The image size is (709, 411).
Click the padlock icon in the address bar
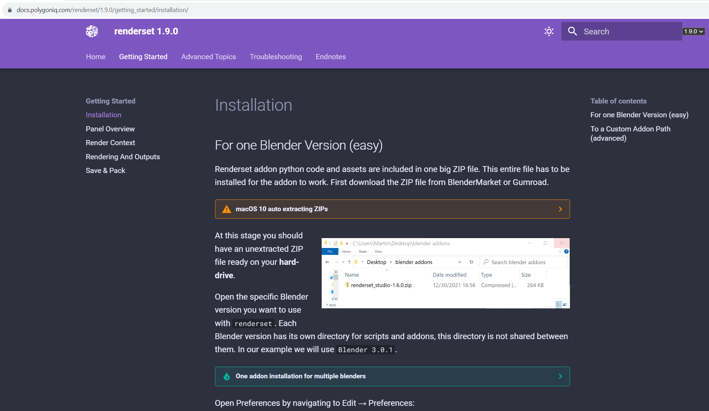(x=10, y=10)
